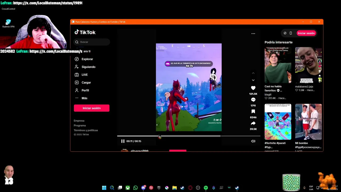Open the Windows Start menu

click(104, 188)
